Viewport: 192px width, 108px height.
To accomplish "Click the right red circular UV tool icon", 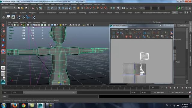I will point(130,37).
